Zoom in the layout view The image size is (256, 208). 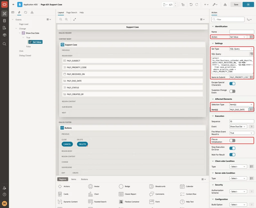tap(66, 19)
